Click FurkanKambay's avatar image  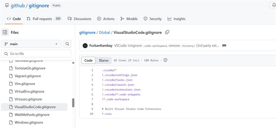85,46
